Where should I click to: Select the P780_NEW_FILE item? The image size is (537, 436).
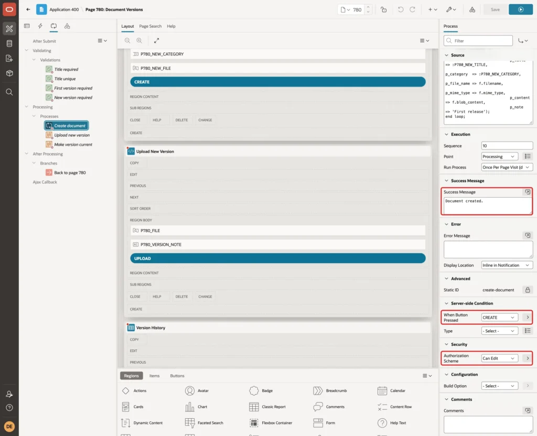coord(278,68)
